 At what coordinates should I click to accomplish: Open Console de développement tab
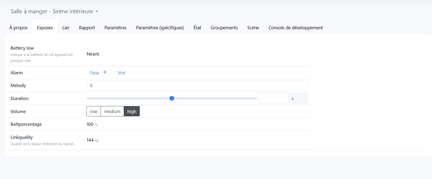pos(296,28)
